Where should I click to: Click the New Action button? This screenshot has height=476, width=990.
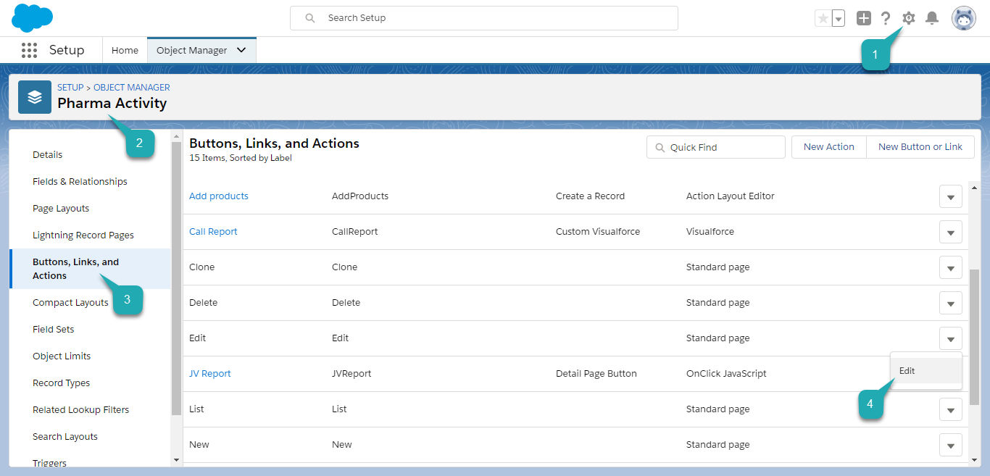(828, 146)
